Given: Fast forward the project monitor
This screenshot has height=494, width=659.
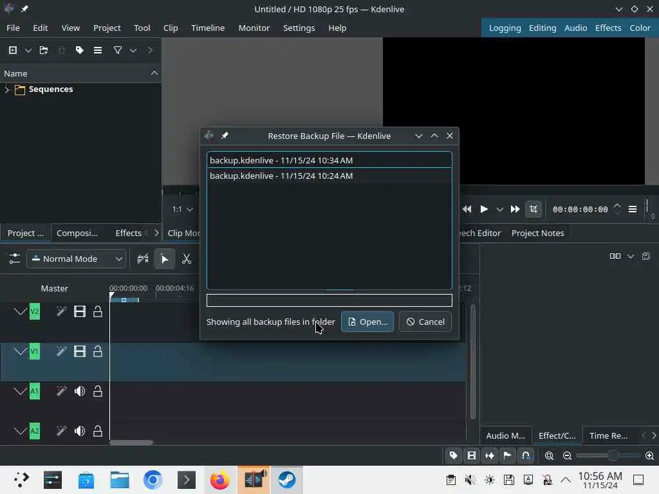Looking at the screenshot, I should tap(515, 209).
